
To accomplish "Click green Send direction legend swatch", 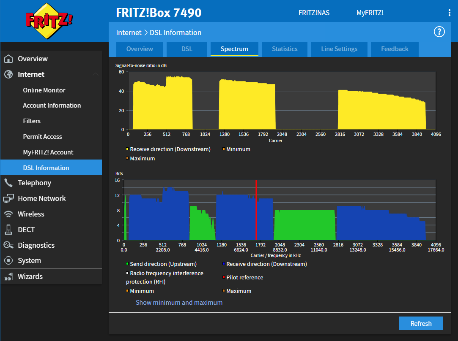I will (127, 264).
